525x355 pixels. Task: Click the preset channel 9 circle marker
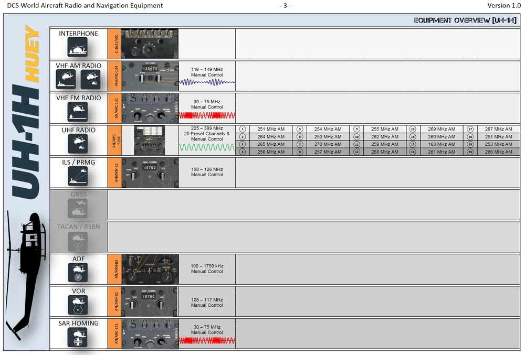[356, 129]
